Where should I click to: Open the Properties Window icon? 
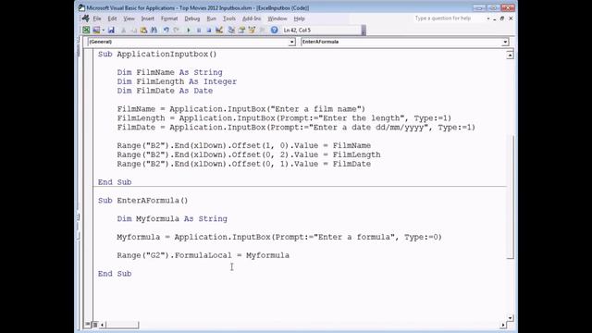(x=241, y=31)
